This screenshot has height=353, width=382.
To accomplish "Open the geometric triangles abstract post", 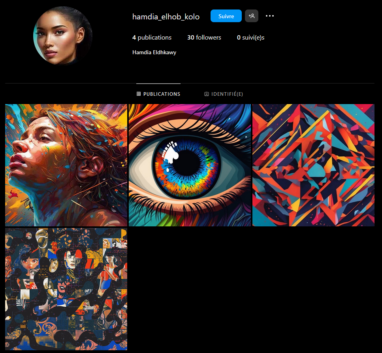I will click(313, 165).
